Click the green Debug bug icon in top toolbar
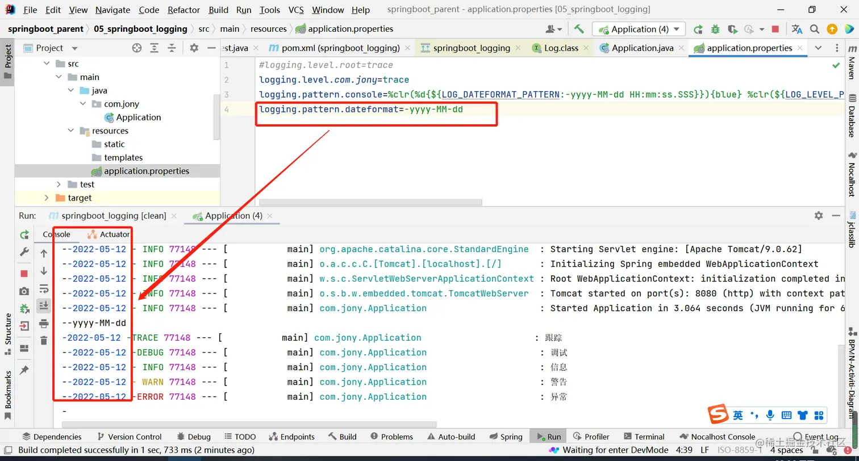The image size is (859, 461). click(x=715, y=29)
